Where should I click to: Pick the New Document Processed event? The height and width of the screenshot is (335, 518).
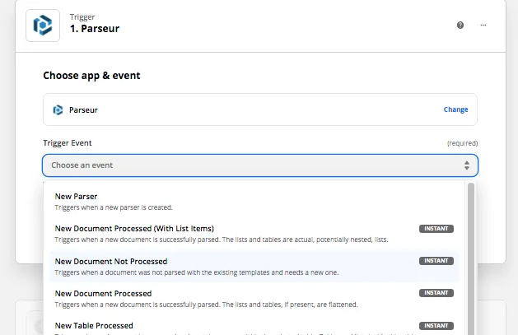pyautogui.click(x=103, y=293)
